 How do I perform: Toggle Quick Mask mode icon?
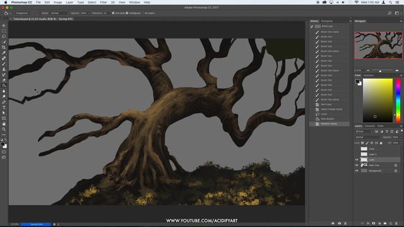(4, 152)
